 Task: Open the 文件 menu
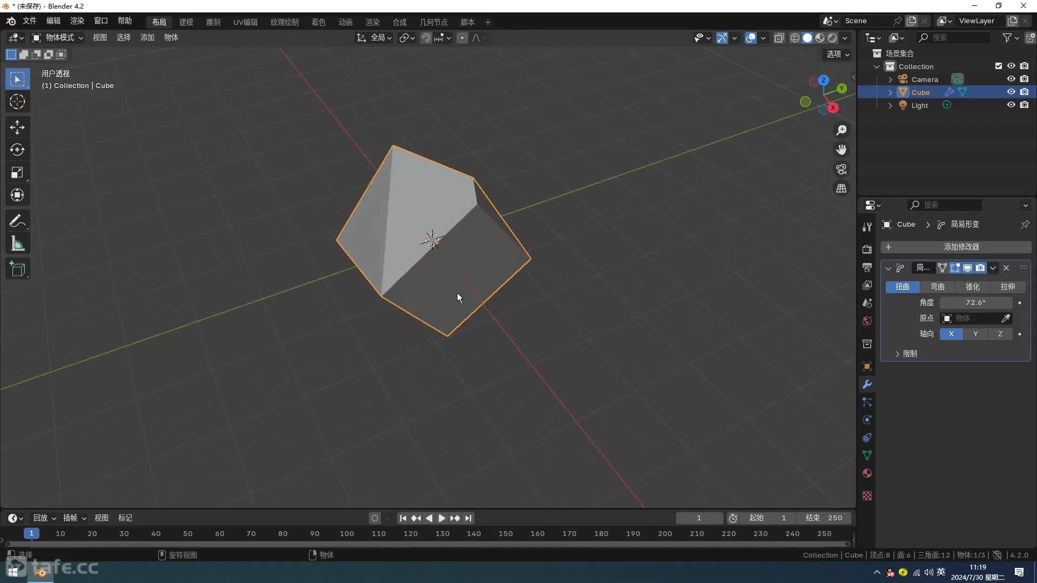coord(29,21)
